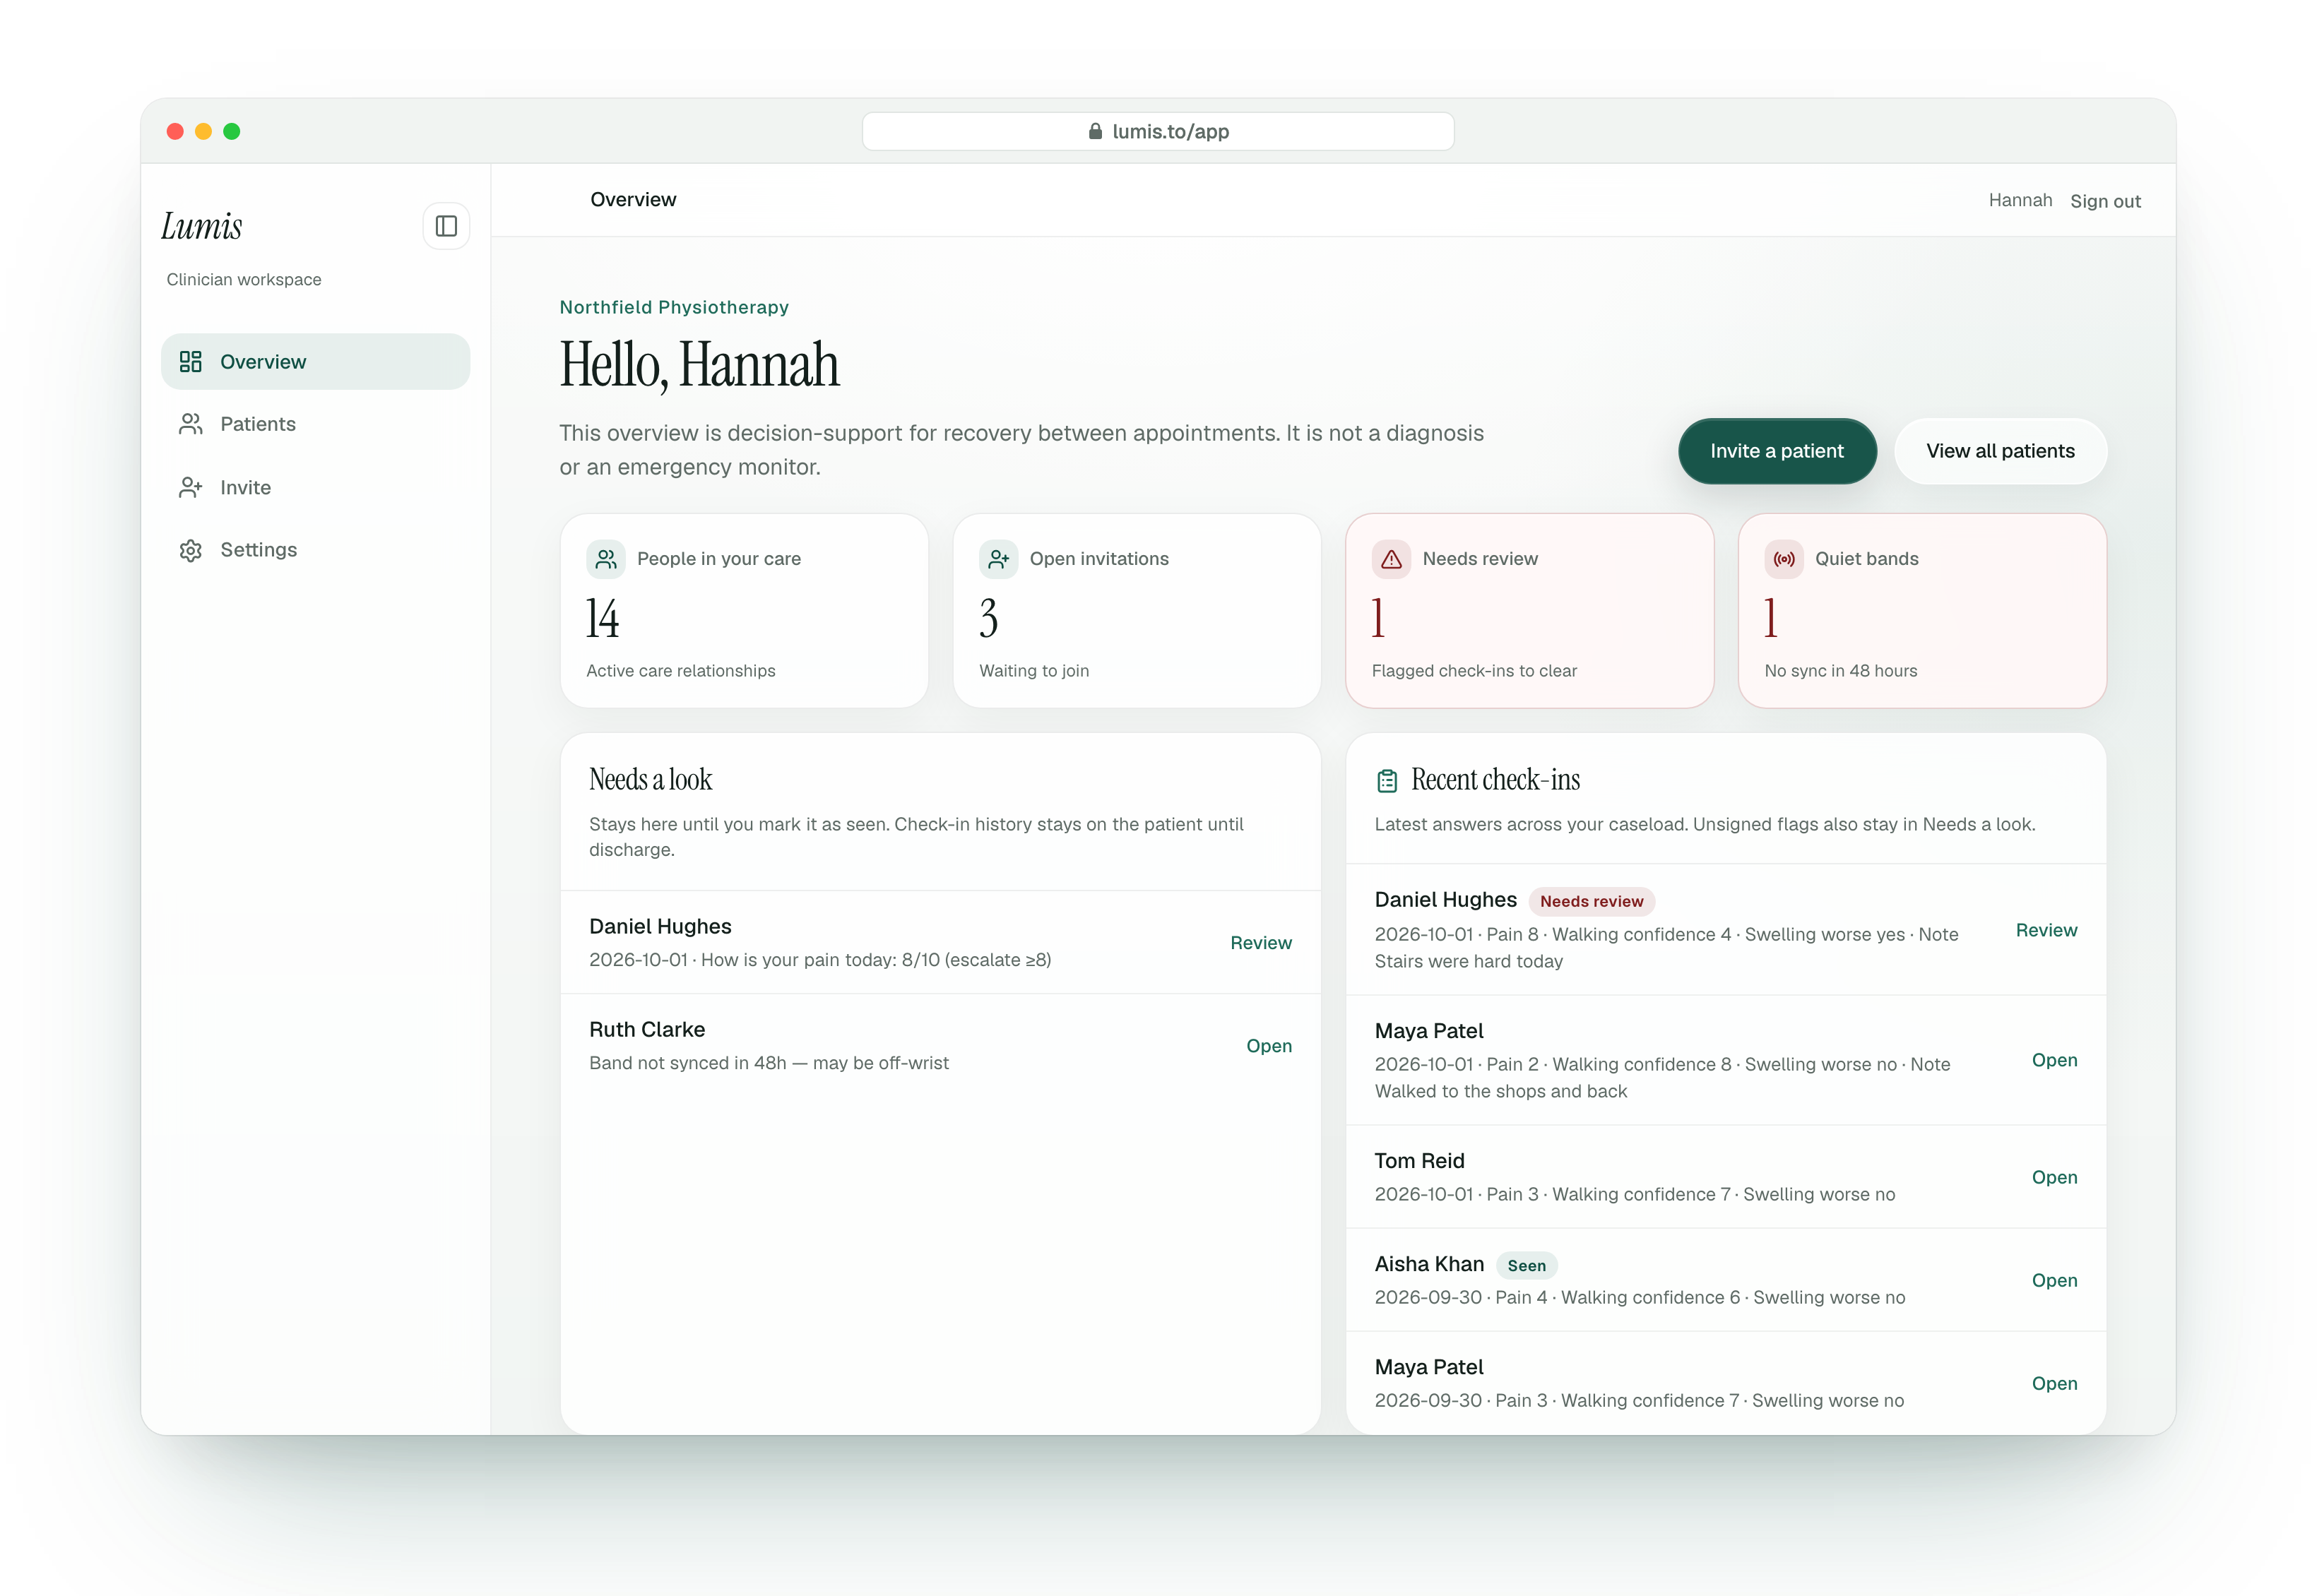The width and height of the screenshot is (2317, 1596).
Task: Select the Needs review card
Action: 1530,611
